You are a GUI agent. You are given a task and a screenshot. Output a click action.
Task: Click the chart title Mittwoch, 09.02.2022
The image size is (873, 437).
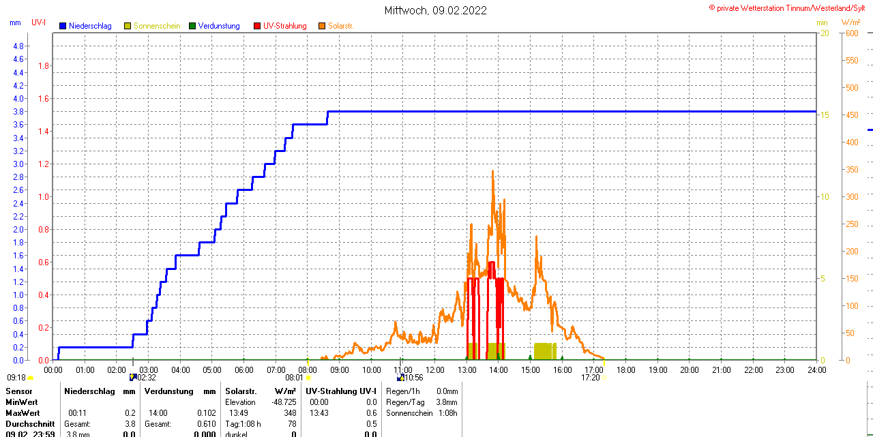[x=436, y=10]
